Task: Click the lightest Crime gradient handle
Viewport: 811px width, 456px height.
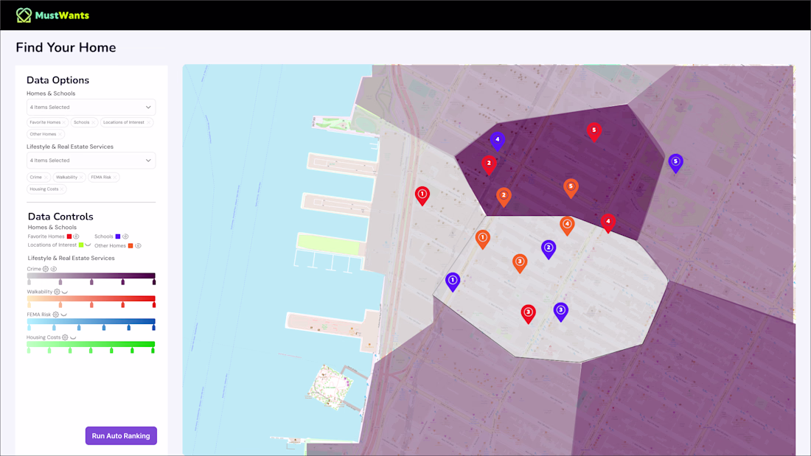Action: click(29, 281)
